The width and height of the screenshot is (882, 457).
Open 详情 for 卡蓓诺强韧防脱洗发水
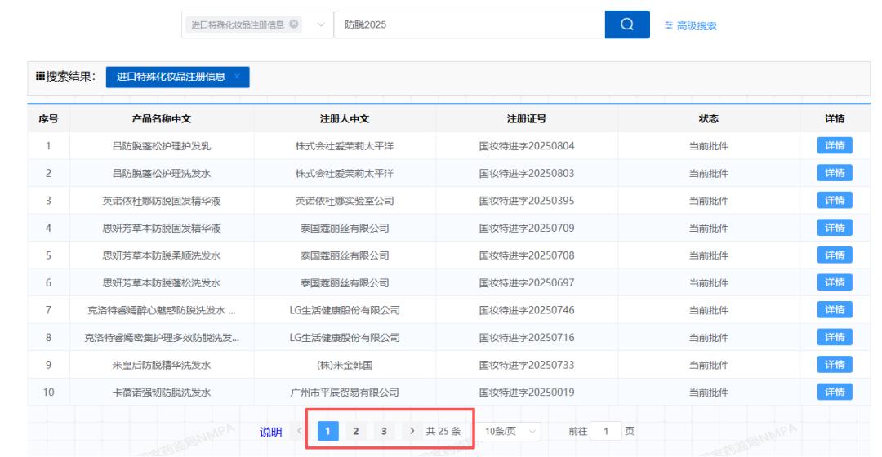click(834, 393)
